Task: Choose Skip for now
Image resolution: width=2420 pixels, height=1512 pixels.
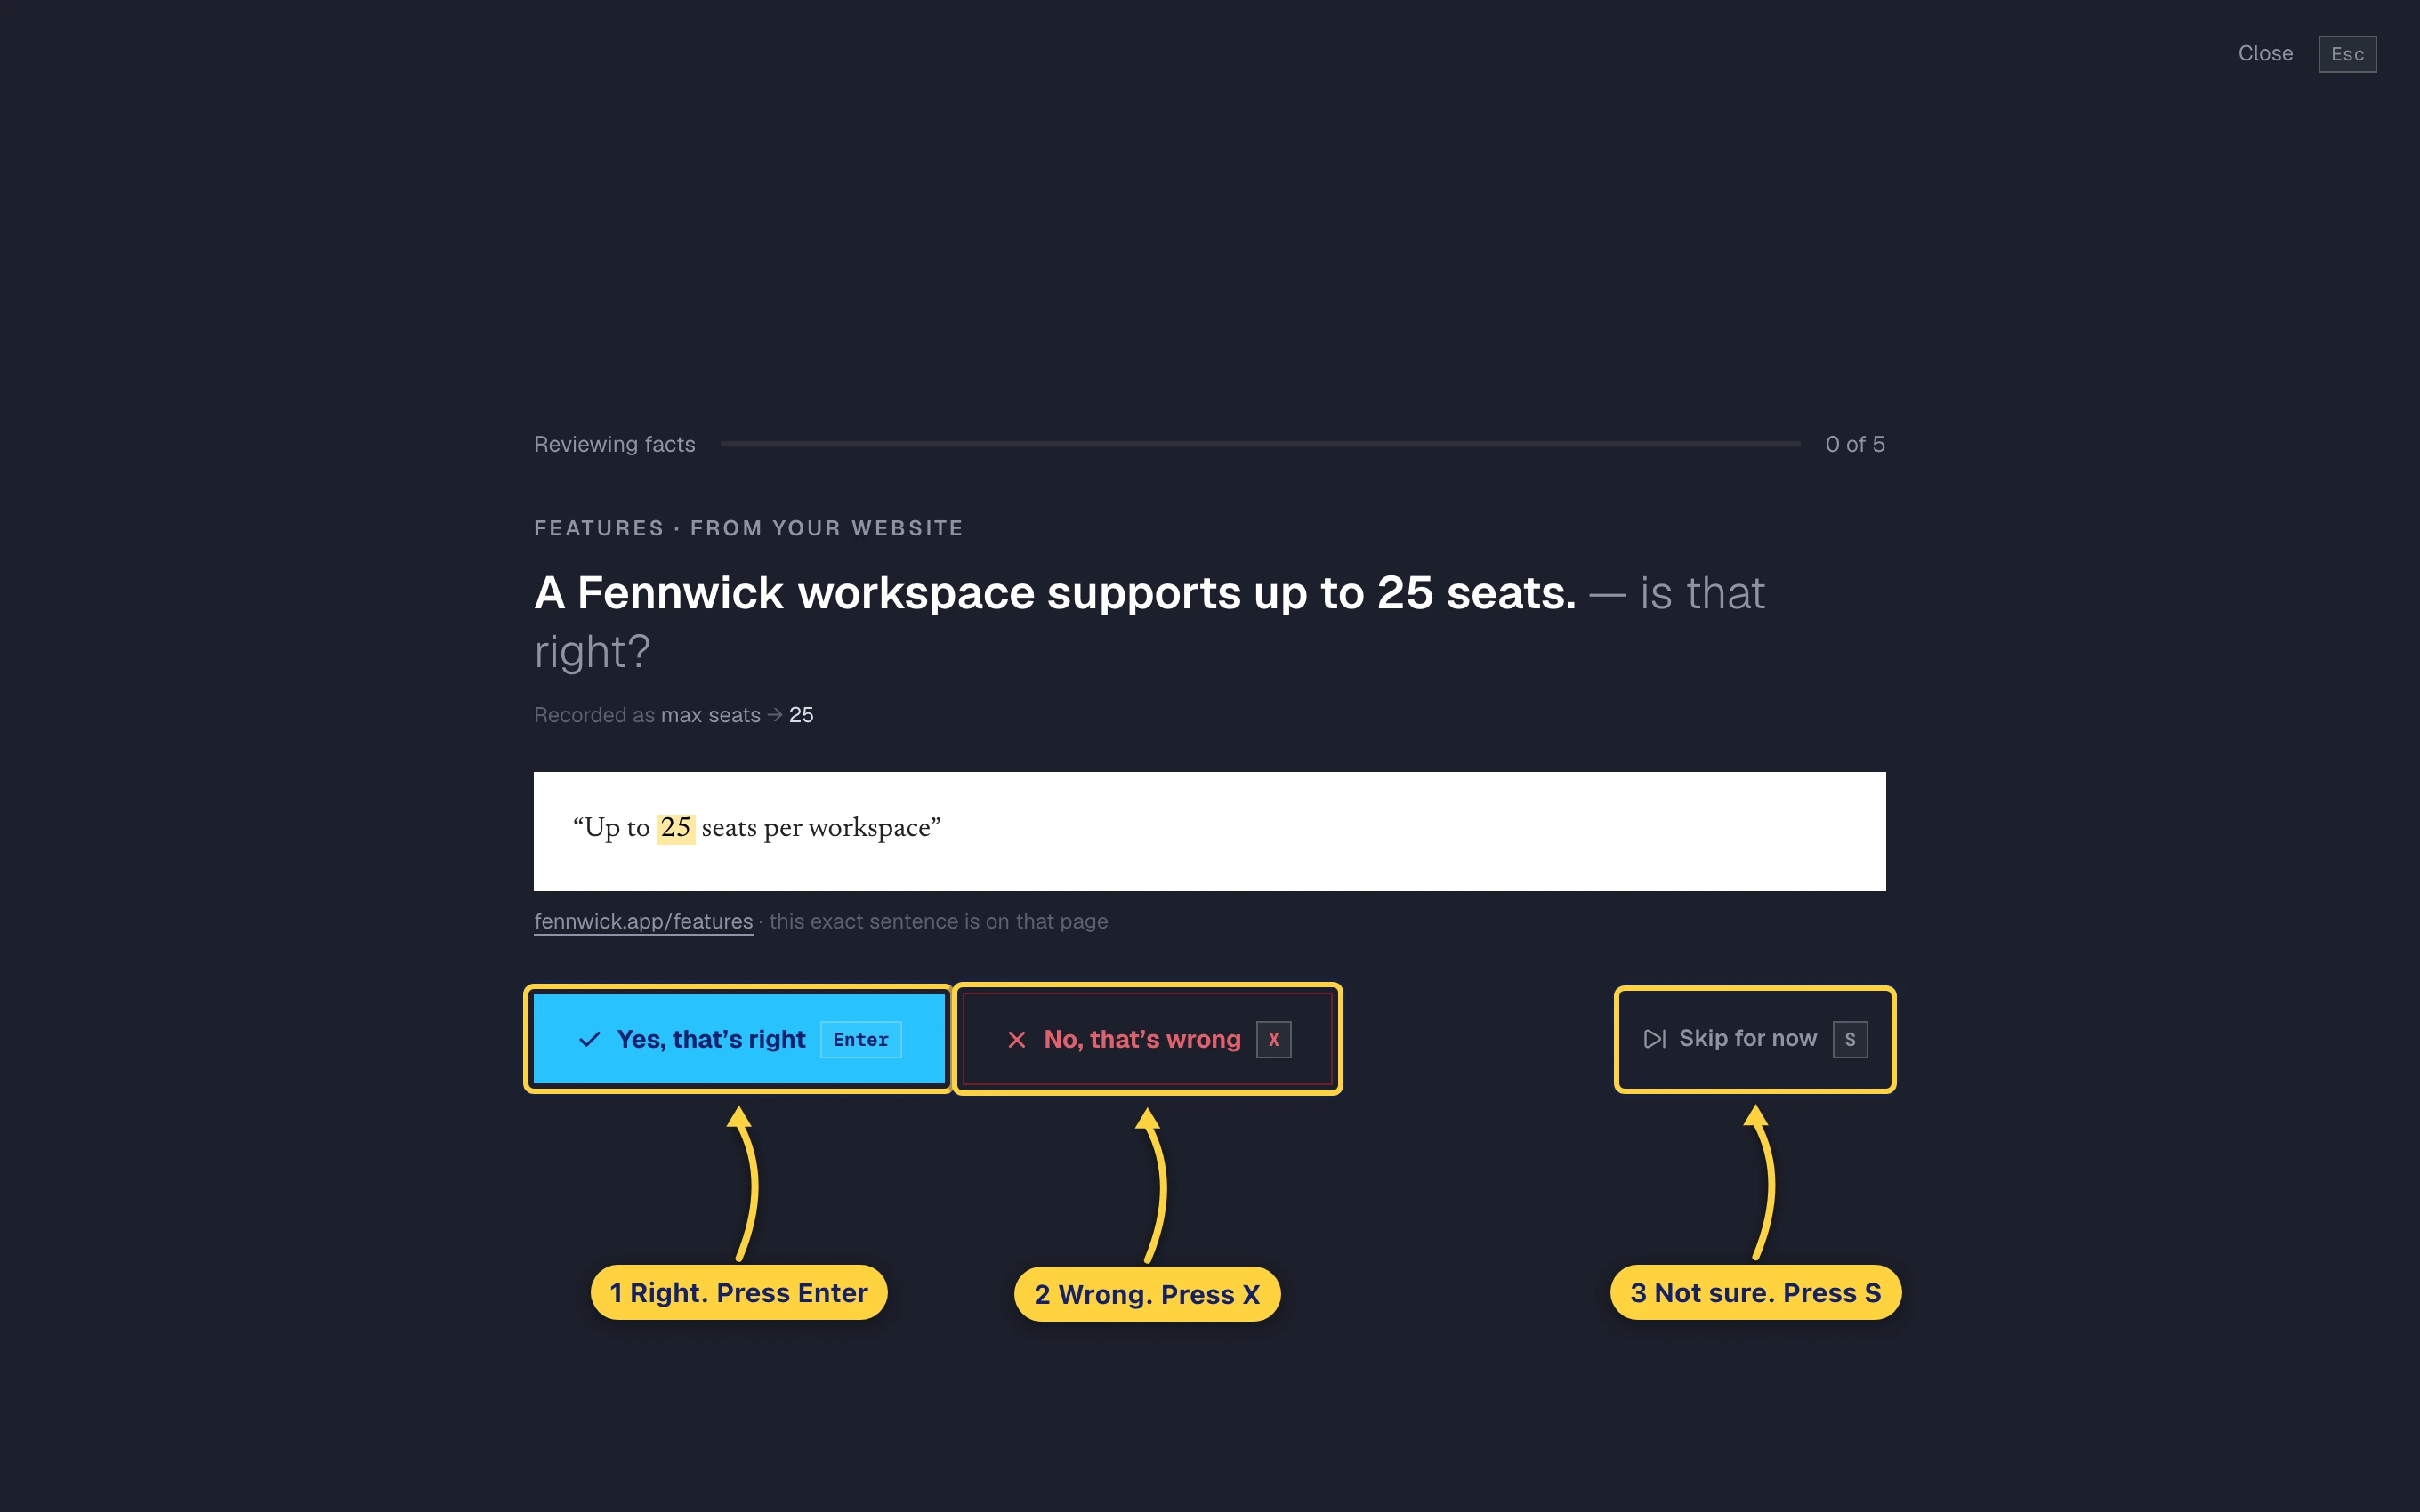Action: (1754, 1039)
